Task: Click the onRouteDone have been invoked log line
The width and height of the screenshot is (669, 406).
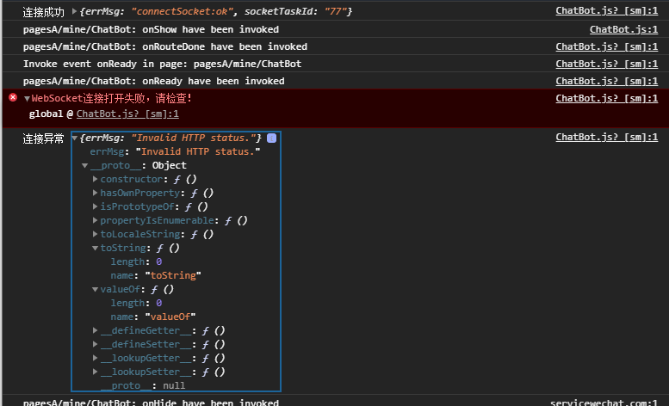Action: pos(165,46)
